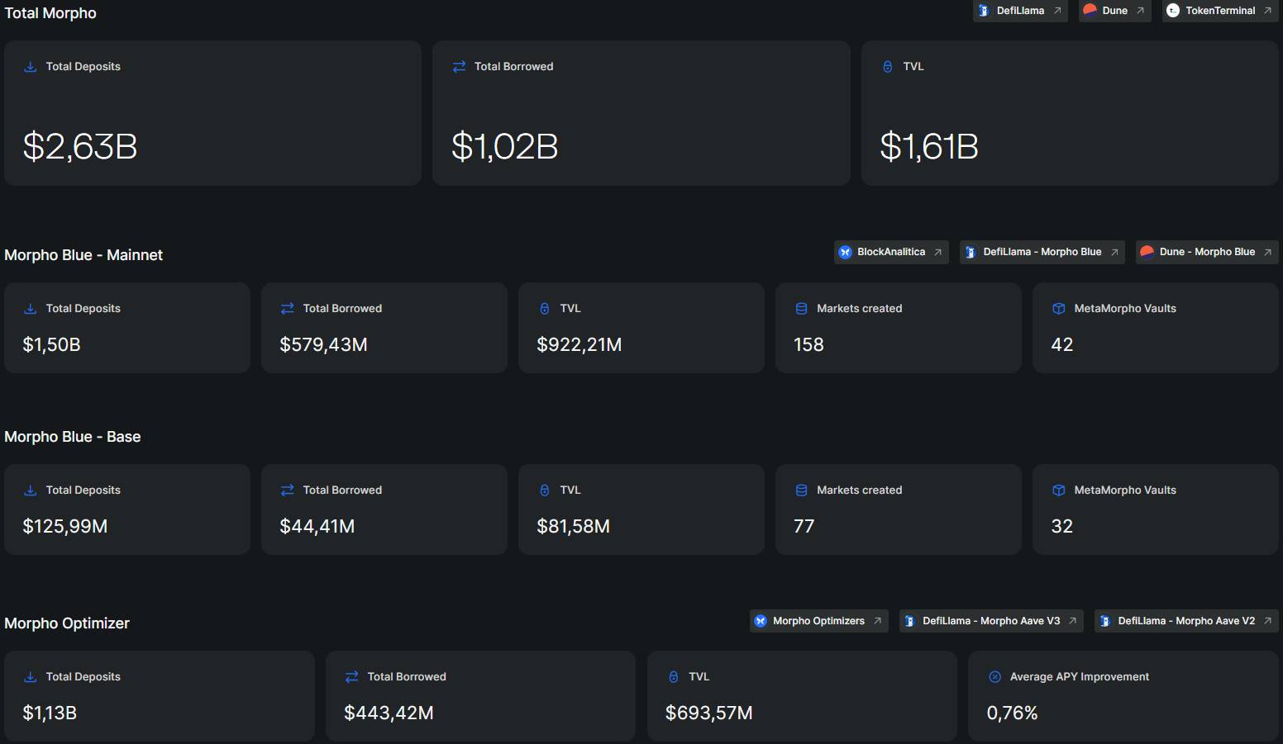Click the Average APY Improvement percent icon
Screen dimensions: 1283x744
(995, 677)
